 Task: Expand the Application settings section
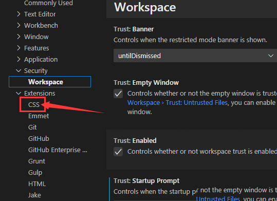tap(19, 60)
